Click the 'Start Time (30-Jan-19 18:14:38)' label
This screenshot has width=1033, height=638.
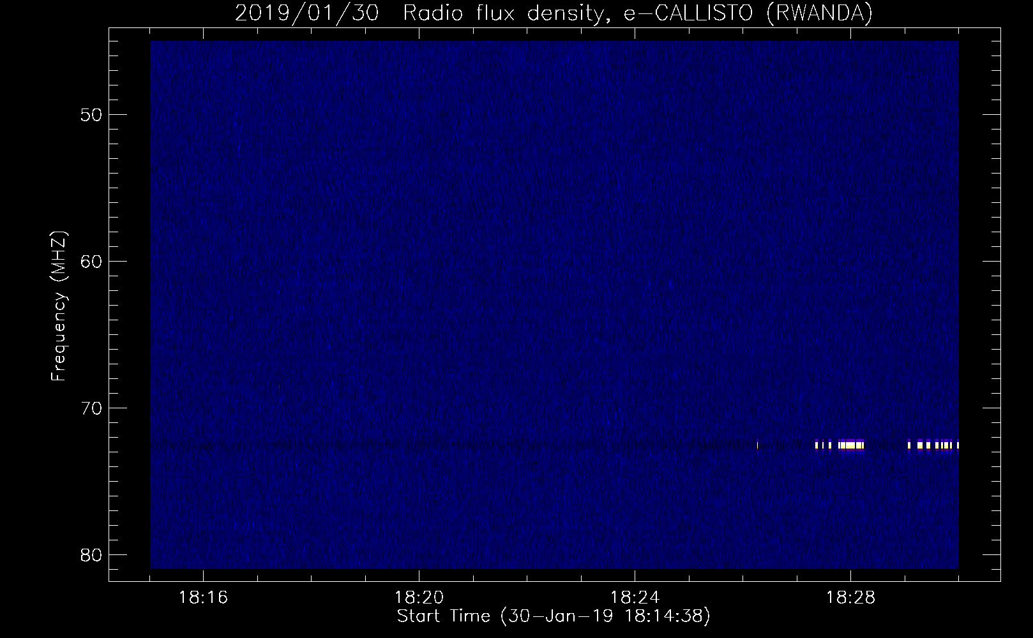click(x=554, y=616)
